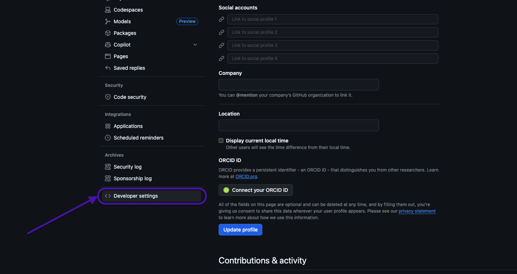Click the Applications grid icon

point(108,126)
